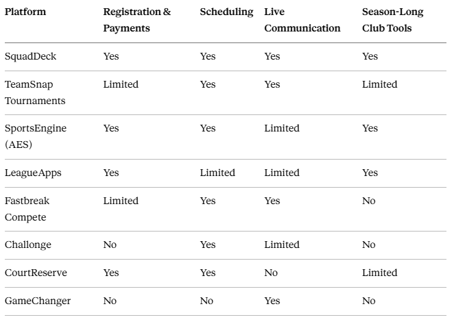The image size is (454, 324).
Task: Click the TeamSnap Tournaments row label
Action: click(x=35, y=92)
